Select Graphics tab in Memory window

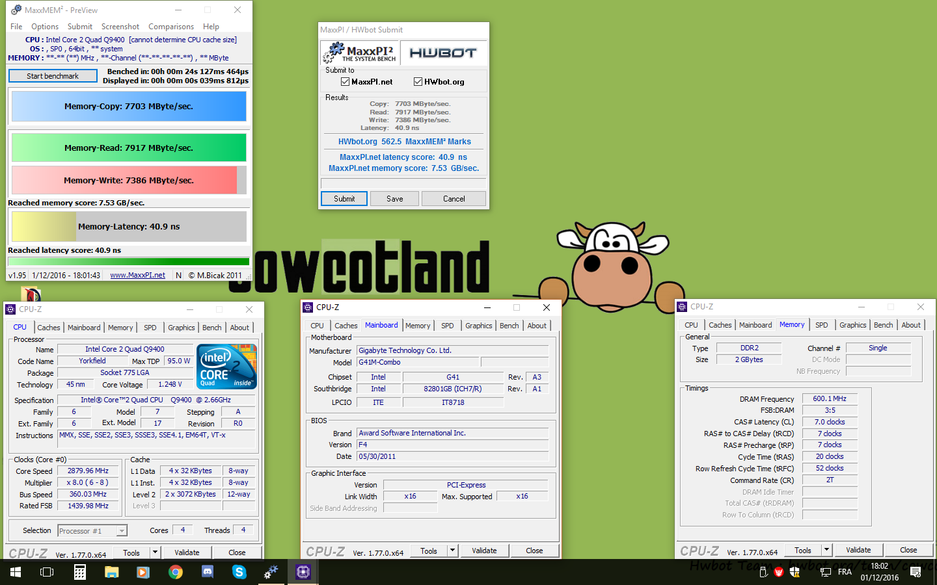tap(853, 325)
